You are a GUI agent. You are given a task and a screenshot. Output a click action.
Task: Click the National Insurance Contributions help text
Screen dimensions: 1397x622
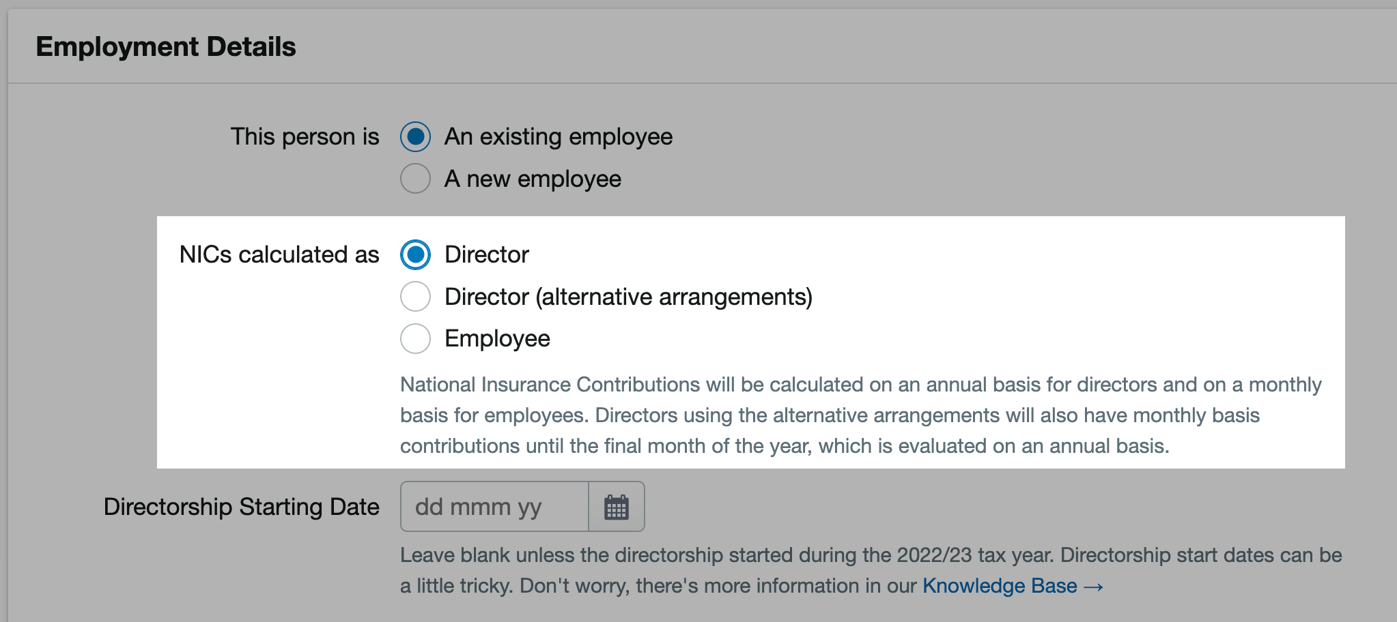click(x=860, y=415)
